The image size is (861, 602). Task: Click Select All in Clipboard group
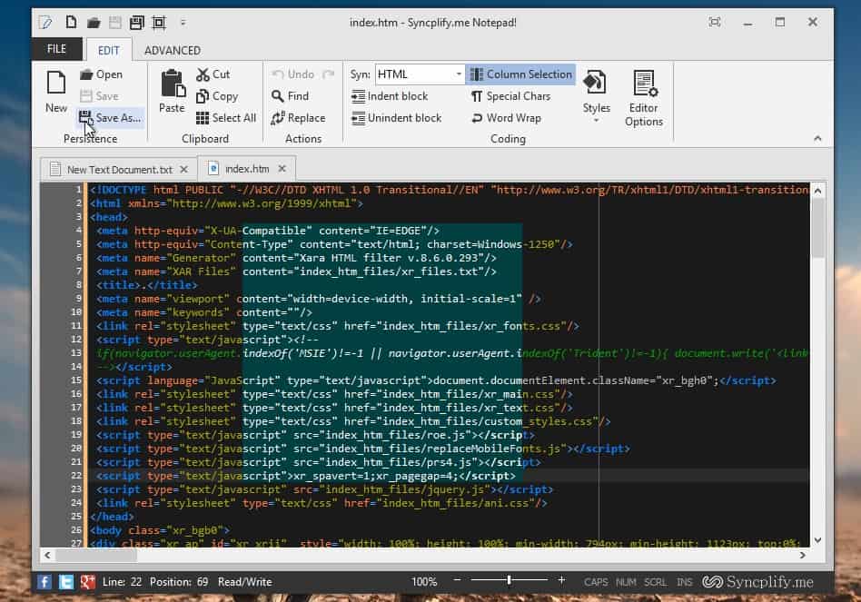[226, 118]
